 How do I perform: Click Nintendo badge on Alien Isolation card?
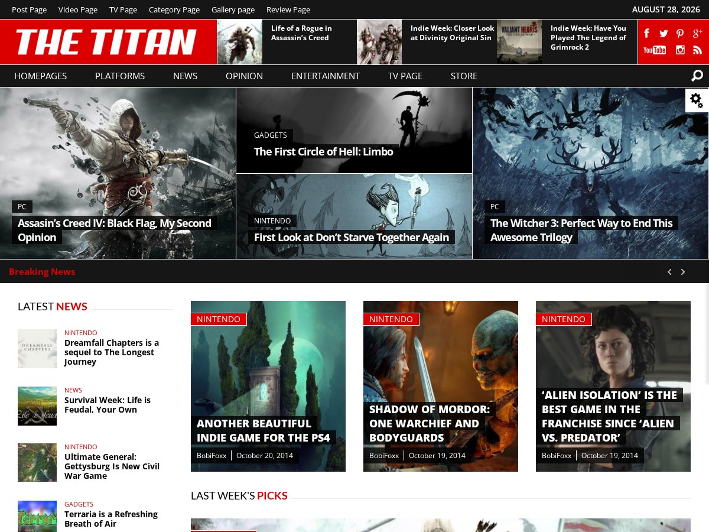[x=564, y=319]
